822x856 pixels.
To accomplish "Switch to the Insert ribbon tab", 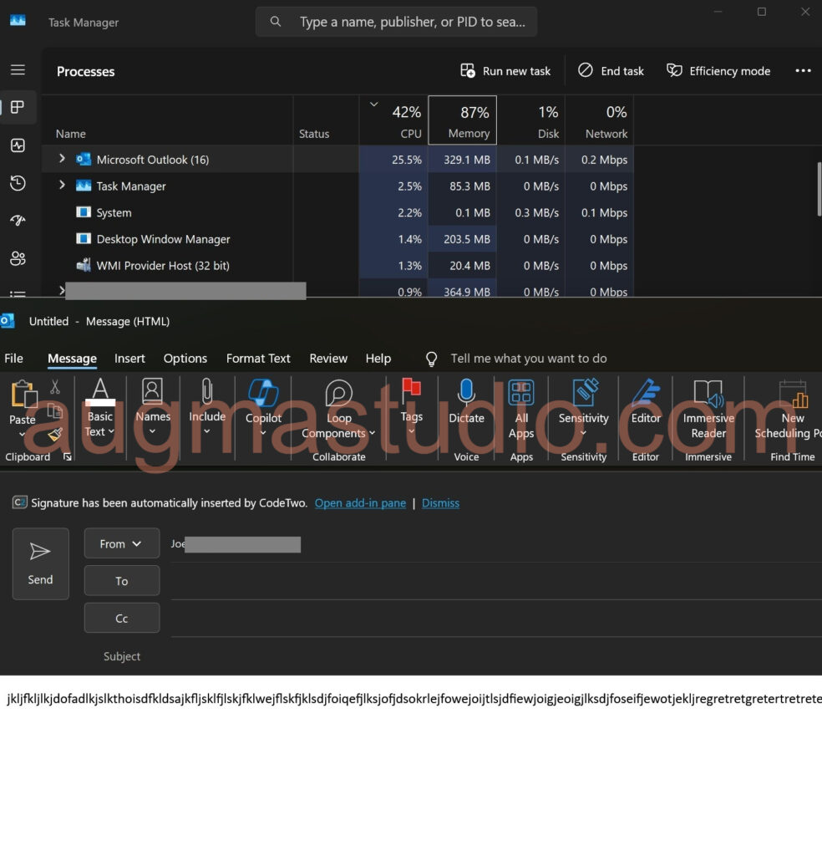I will coord(129,359).
